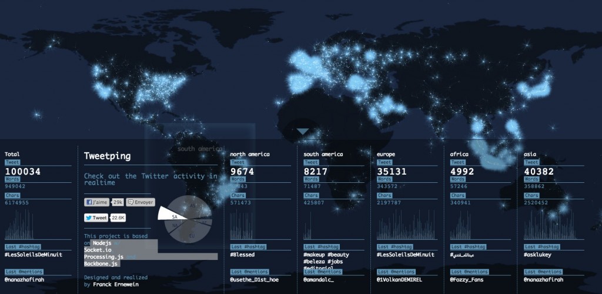Click south america chars value 425807
This screenshot has width=602, height=294.
click(314, 203)
